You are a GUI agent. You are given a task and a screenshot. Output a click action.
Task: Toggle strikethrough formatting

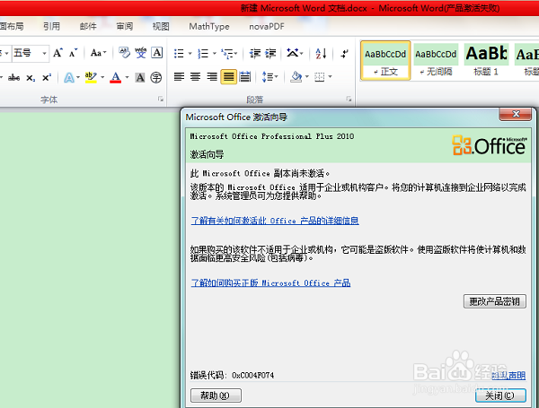tap(13, 77)
